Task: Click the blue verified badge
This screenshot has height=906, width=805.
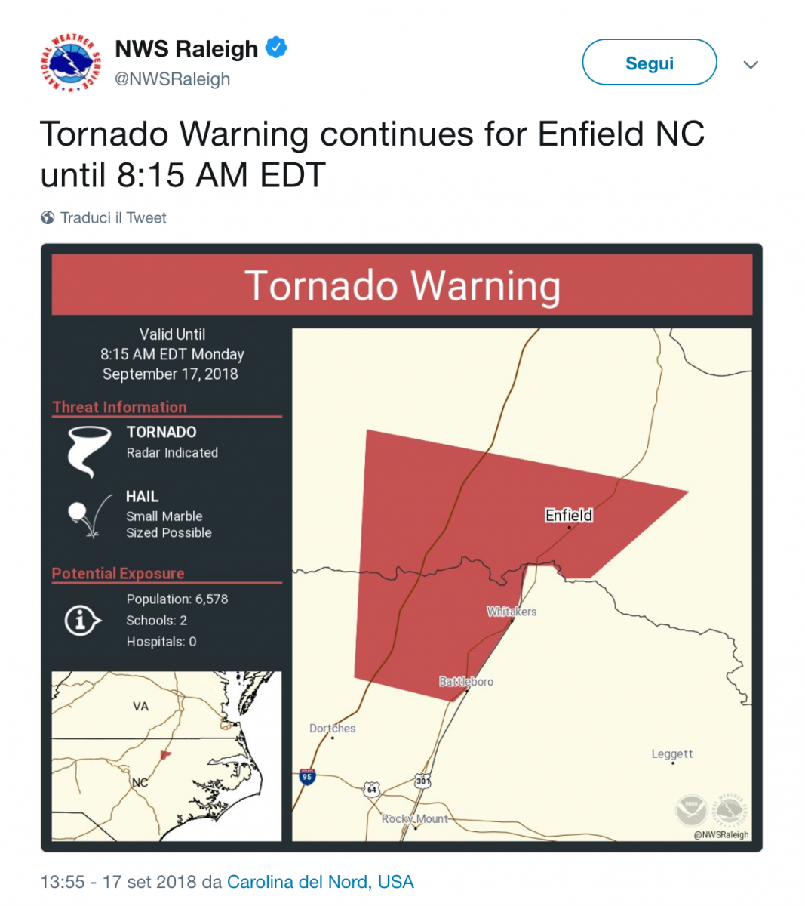Action: coord(276,48)
